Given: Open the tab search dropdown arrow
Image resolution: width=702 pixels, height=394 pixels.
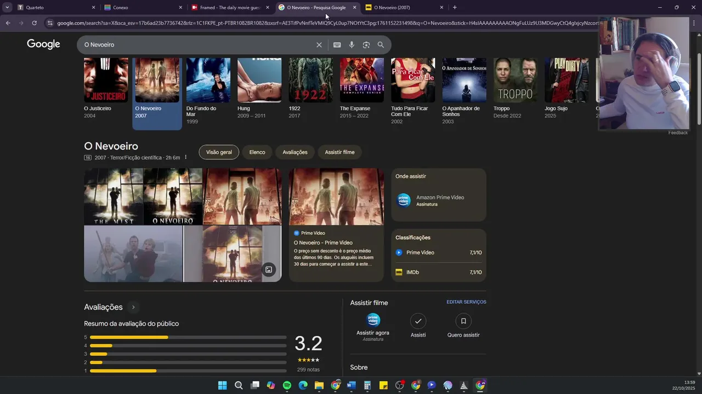Looking at the screenshot, I should (7, 8).
